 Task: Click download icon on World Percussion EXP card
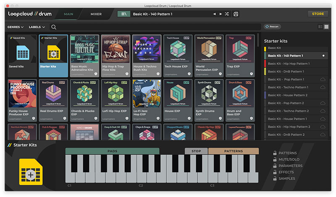[220, 74]
